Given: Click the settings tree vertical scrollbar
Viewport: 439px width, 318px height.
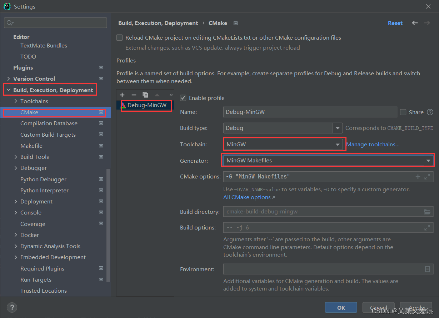Looking at the screenshot, I should 109,225.
